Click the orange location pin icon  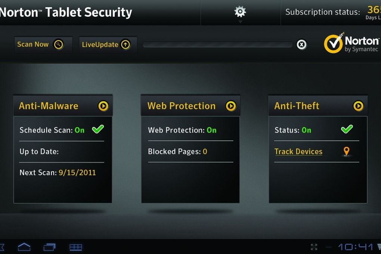point(347,151)
